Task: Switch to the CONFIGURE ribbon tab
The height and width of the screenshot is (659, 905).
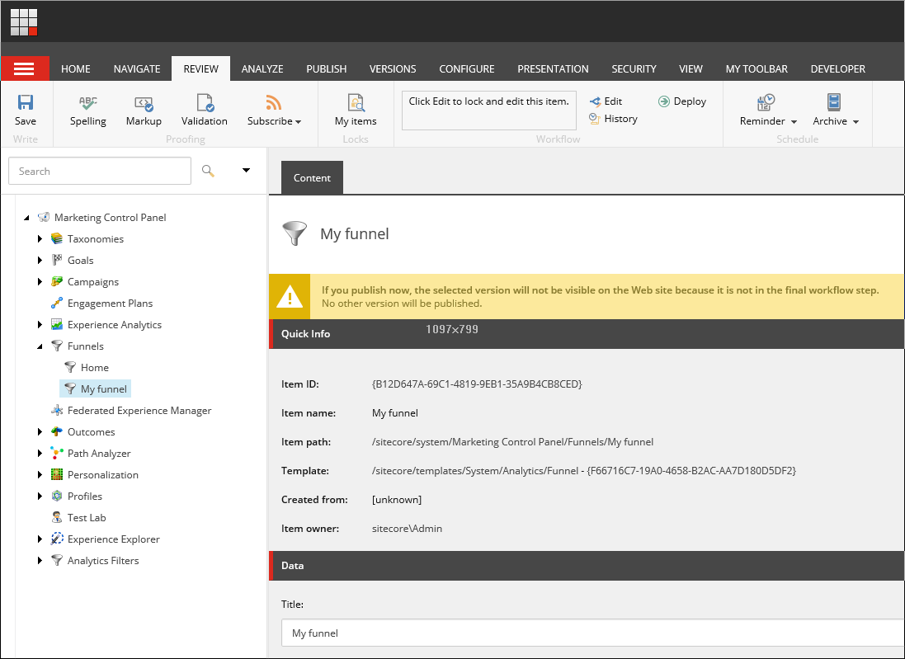Action: coord(467,68)
